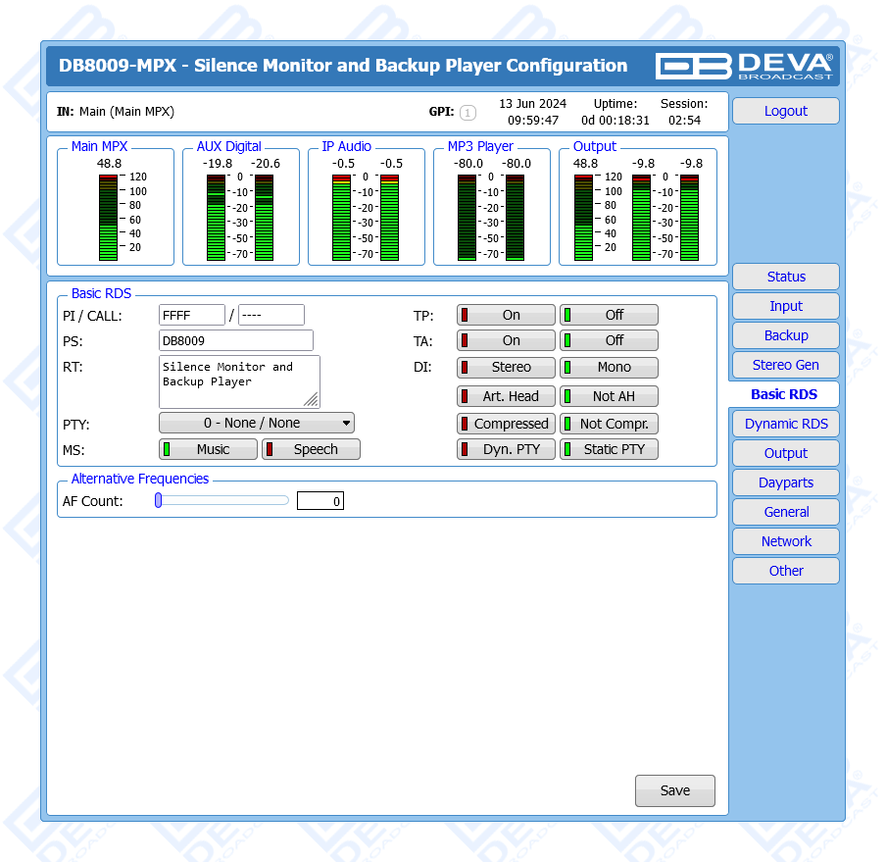The image size is (886, 862).
Task: Turn TP On
Action: [x=506, y=315]
